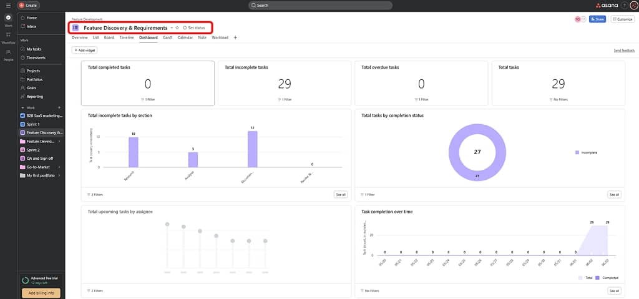Click Set status button
The height and width of the screenshot is (299, 639).
click(193, 27)
